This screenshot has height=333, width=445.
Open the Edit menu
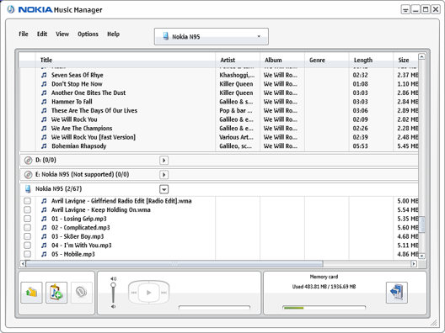[x=42, y=34]
